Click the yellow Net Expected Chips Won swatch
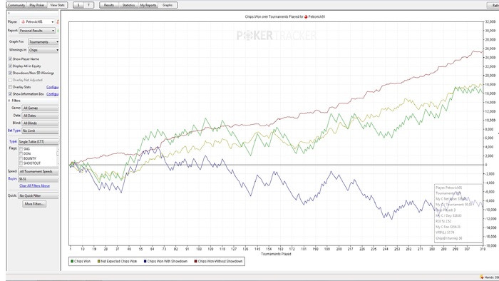 [x=99, y=261]
